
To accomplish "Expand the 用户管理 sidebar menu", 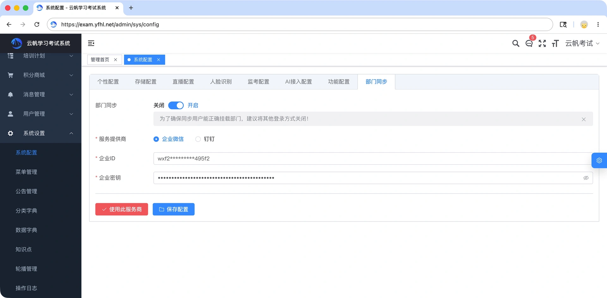I will pyautogui.click(x=40, y=114).
